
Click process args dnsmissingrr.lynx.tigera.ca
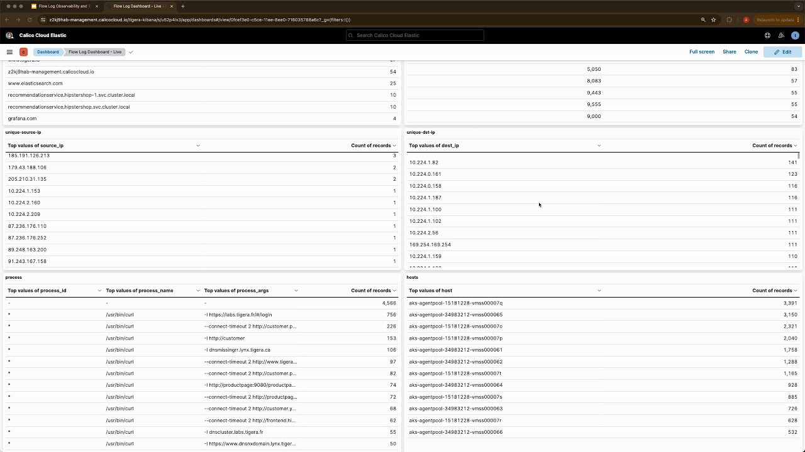[237, 350]
